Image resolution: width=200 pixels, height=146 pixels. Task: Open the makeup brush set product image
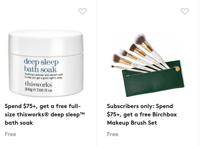click(147, 65)
